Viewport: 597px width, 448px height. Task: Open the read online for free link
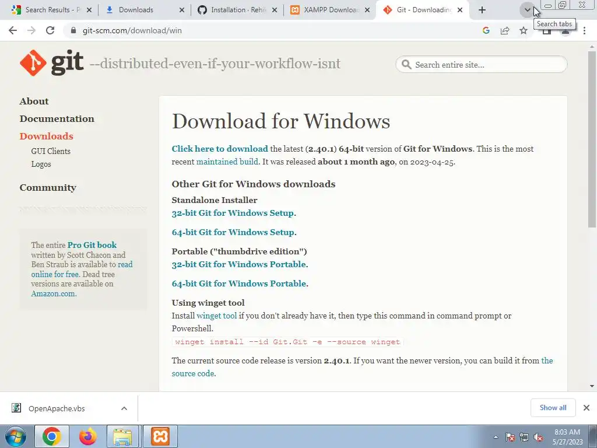(x=82, y=269)
